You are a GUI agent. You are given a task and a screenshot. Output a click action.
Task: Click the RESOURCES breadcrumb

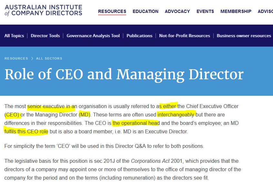coord(16,59)
